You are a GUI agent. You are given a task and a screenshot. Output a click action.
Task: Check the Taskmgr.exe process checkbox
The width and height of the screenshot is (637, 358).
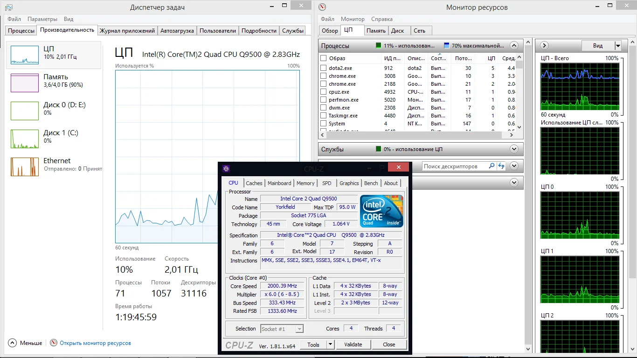click(323, 116)
